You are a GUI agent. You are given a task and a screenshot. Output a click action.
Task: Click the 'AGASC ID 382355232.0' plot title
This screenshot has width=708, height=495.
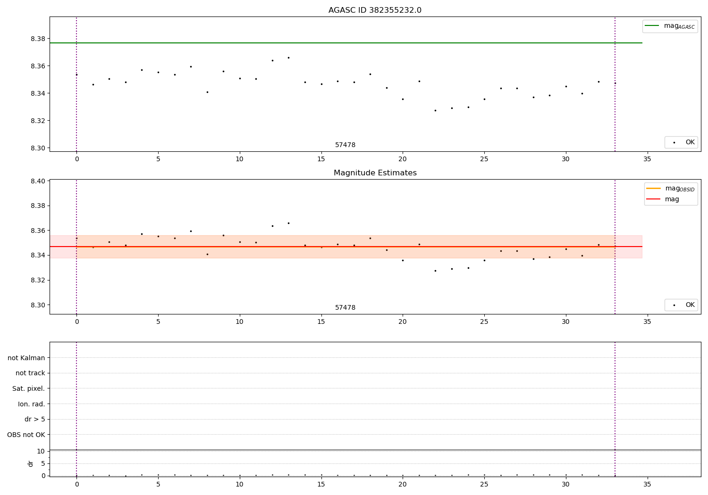375,10
